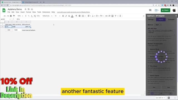Open horizontal align dropdown
Image resolution: width=178 pixels, height=100 pixels.
(x=89, y=16)
